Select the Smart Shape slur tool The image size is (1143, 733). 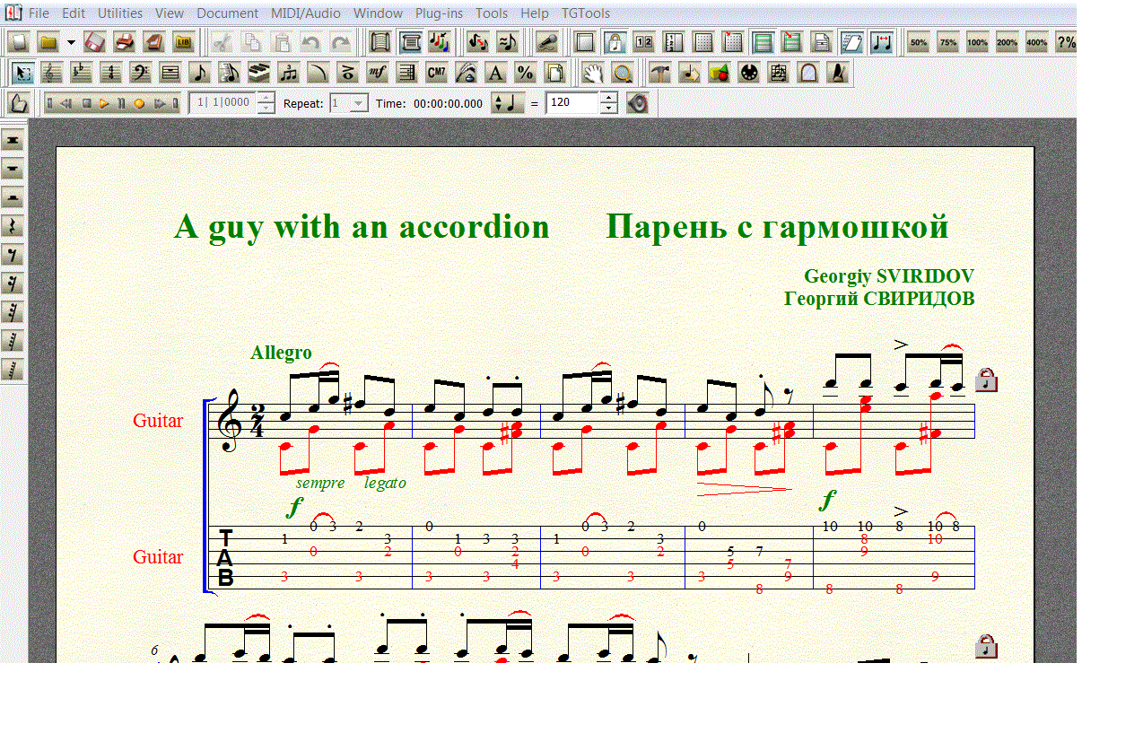tap(318, 73)
